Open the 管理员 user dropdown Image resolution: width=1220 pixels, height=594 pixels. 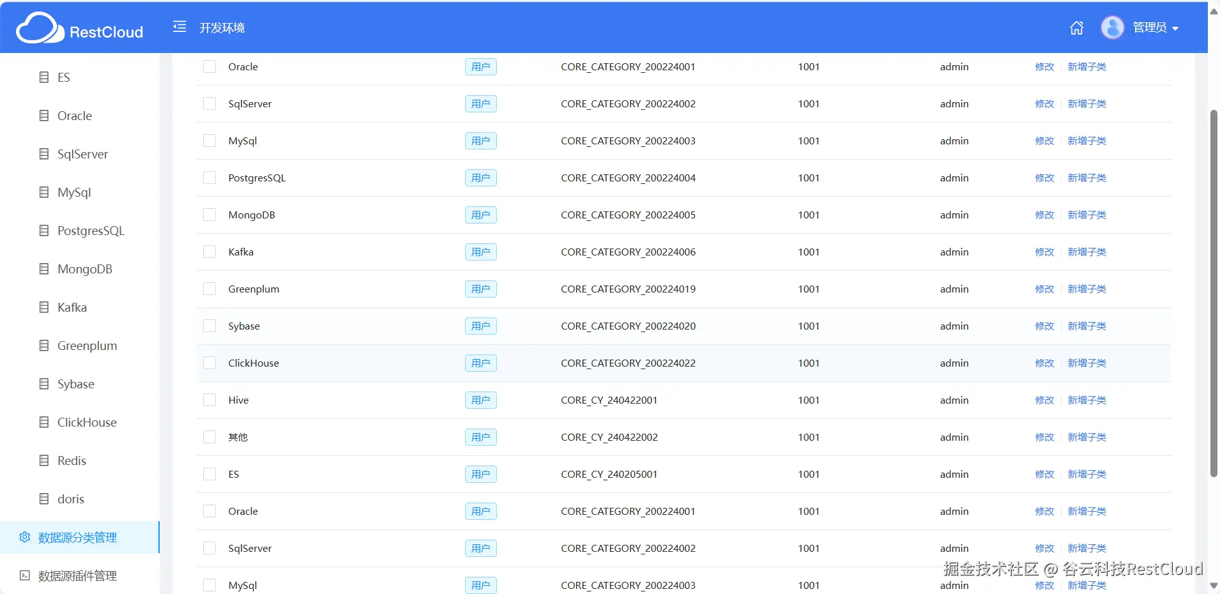point(1155,27)
